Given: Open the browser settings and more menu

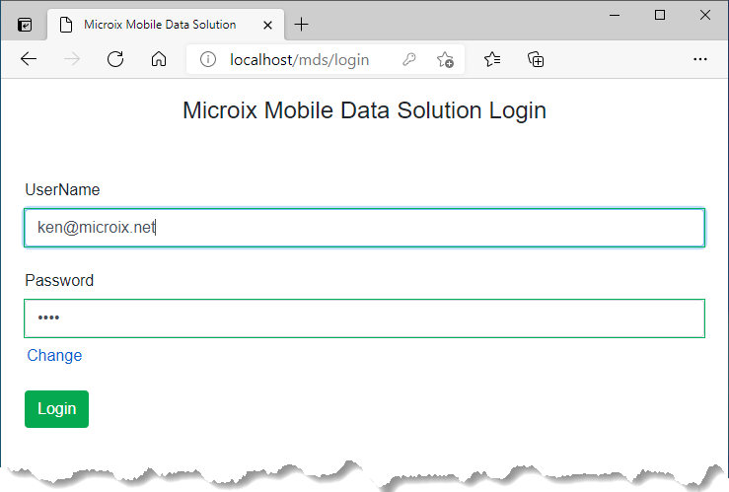Looking at the screenshot, I should [700, 59].
